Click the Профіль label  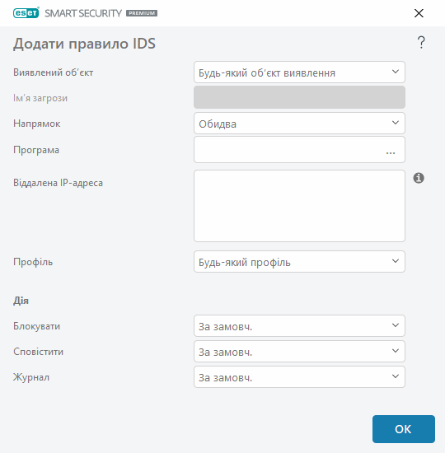(33, 262)
